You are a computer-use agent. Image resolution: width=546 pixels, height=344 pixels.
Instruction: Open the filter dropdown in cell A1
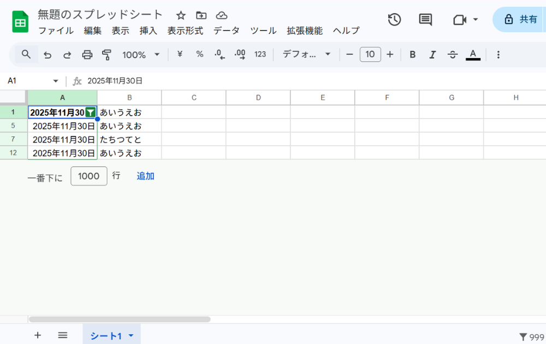(x=91, y=112)
